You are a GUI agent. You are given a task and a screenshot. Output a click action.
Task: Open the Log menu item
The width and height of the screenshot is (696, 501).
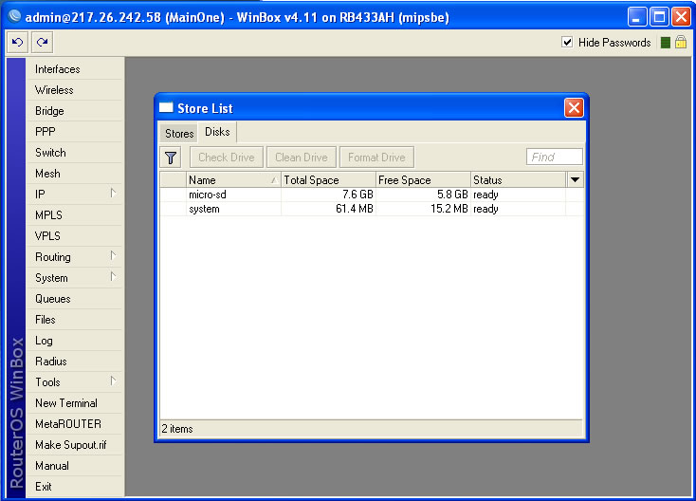74,341
